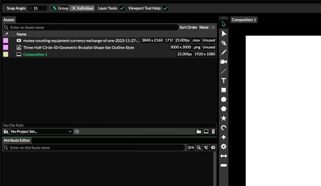This screenshot has height=186, width=321.
Task: Select the Ellipse shape tool
Action: (224, 99)
